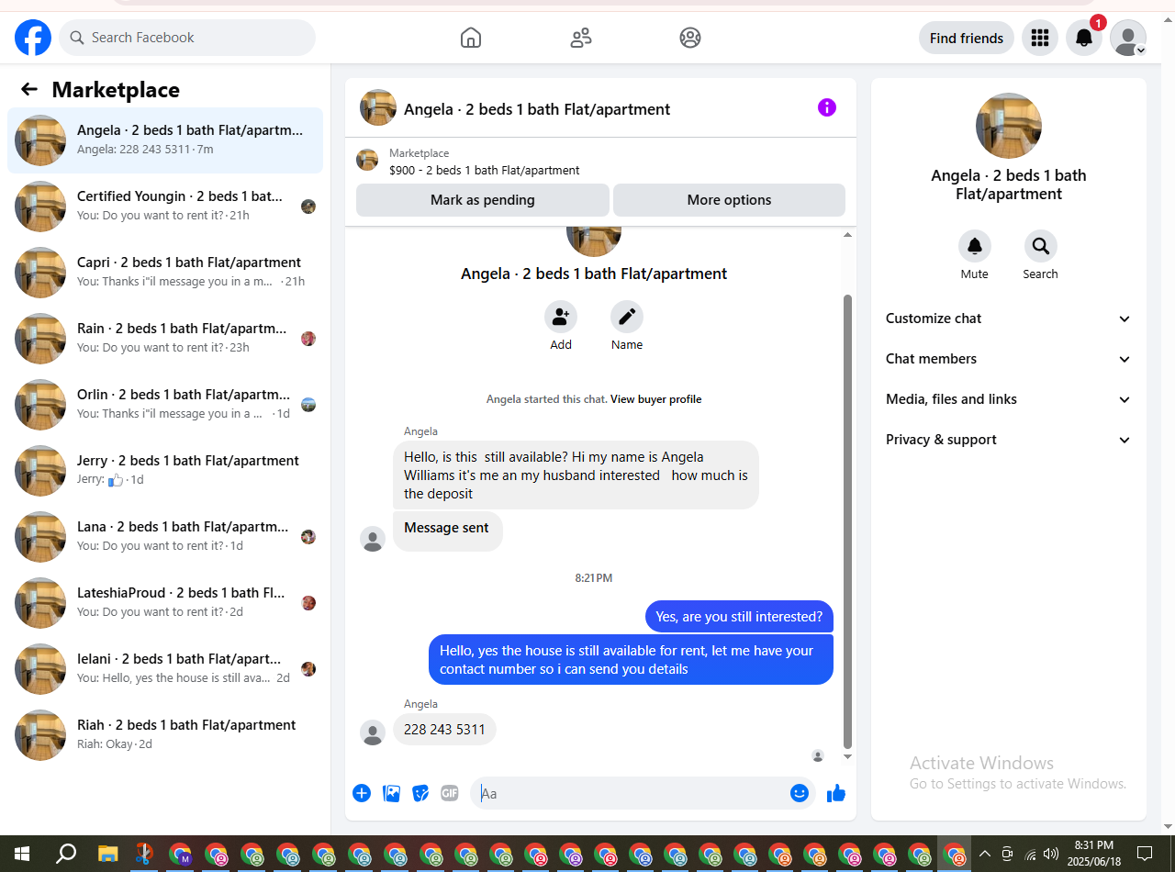Image resolution: width=1175 pixels, height=872 pixels.
Task: Expand the Customize chat section
Action: tap(1009, 319)
